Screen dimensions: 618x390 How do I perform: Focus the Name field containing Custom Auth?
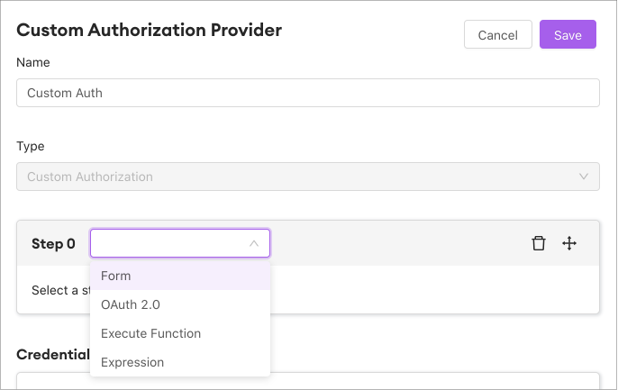tap(307, 93)
